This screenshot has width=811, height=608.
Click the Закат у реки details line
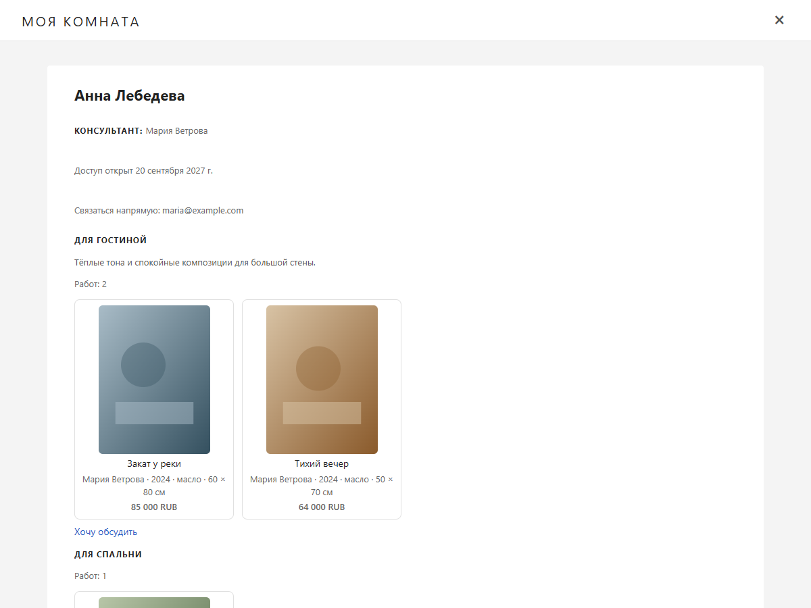pos(154,486)
